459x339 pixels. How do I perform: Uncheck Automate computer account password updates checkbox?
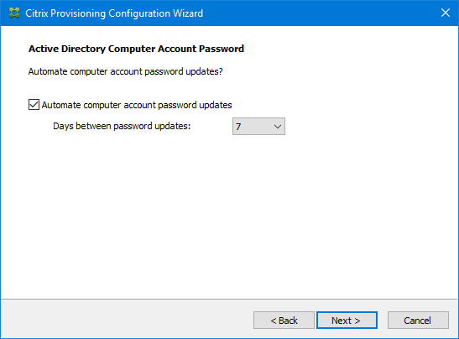34,105
